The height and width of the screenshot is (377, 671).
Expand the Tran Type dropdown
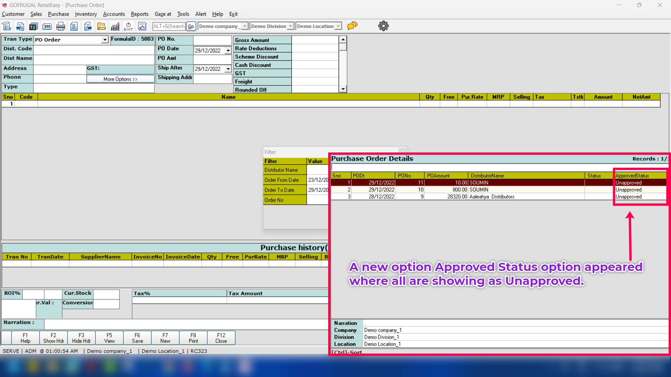click(105, 40)
